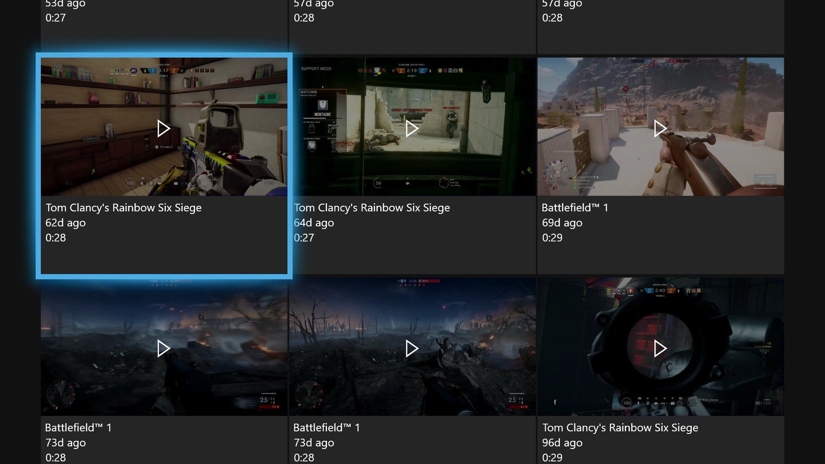Click the 0:27 duration under 53d ago
This screenshot has height=464, width=825.
[x=56, y=18]
